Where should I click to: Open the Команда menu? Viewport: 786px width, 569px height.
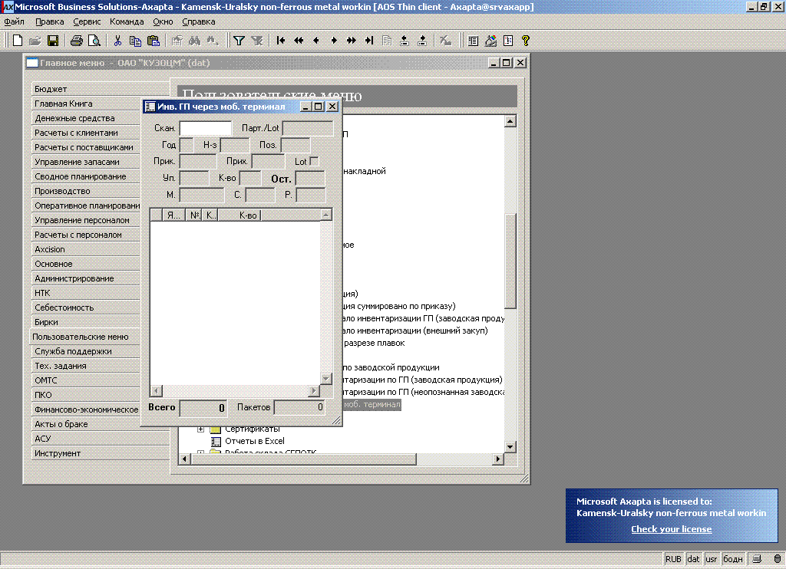[x=127, y=22]
